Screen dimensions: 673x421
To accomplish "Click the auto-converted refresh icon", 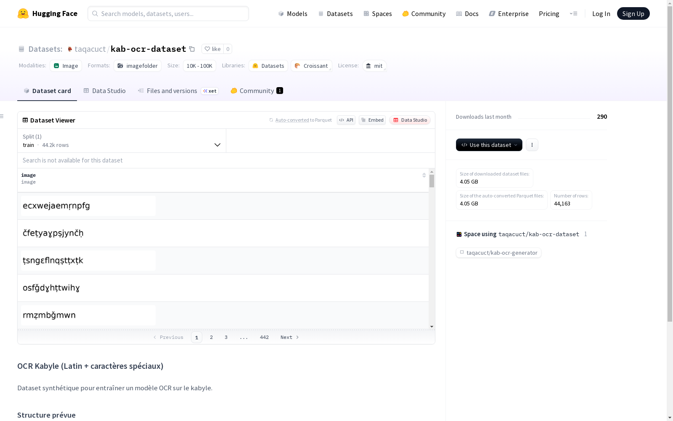I will click(x=271, y=120).
